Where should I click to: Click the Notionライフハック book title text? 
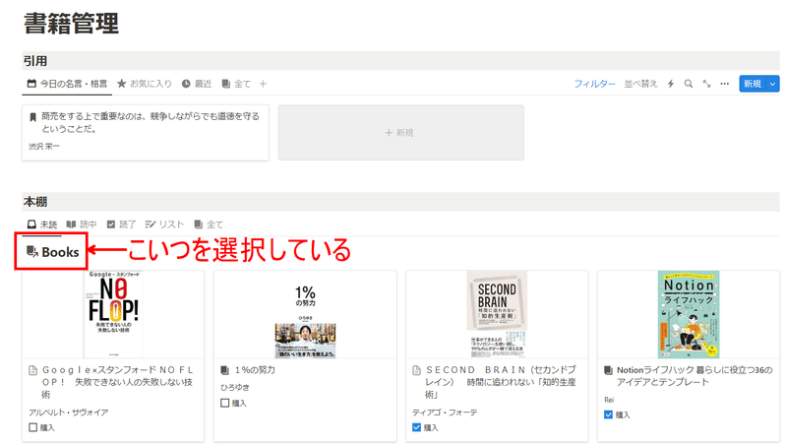[695, 376]
